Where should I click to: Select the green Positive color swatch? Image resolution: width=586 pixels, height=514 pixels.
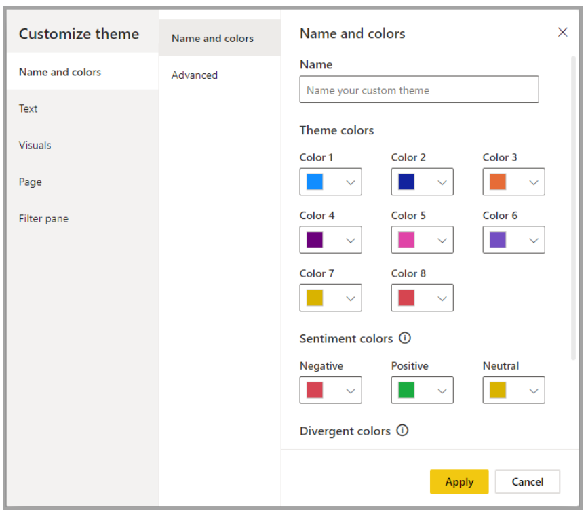(x=404, y=390)
